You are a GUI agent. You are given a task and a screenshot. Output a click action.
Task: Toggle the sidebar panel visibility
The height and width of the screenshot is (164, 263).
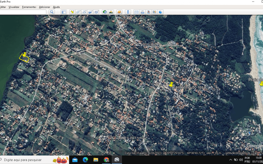[x=64, y=12]
